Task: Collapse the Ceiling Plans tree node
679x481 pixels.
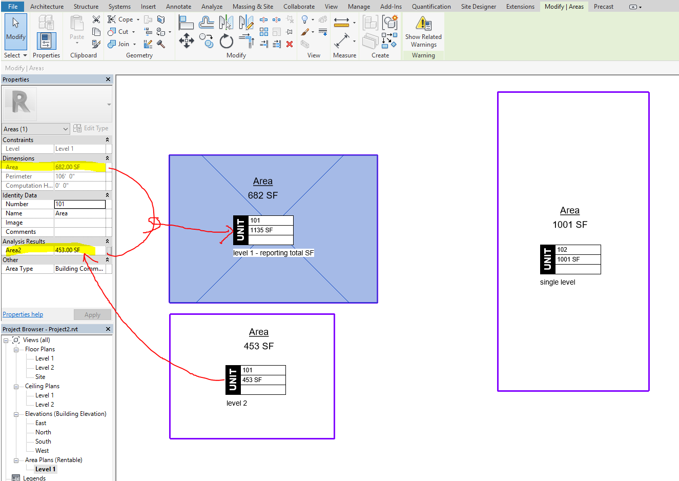Action: click(x=16, y=386)
